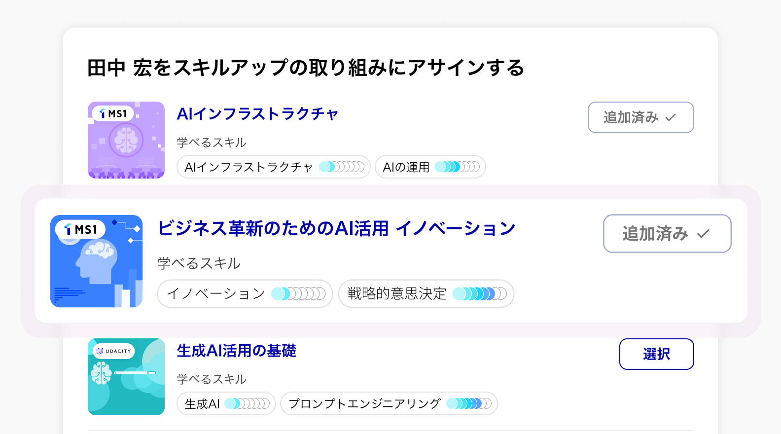
Task: Click 追加済み button for AIインフラストラクチャ
Action: [640, 117]
